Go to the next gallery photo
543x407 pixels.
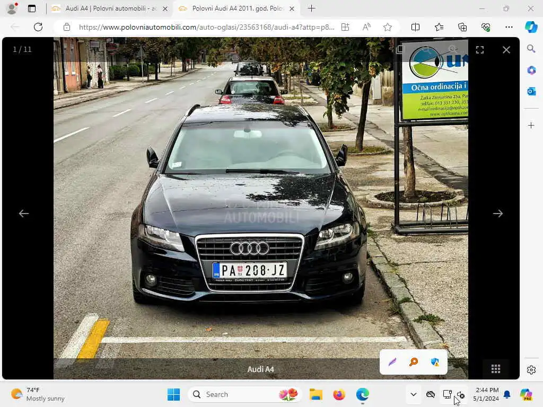point(497,214)
